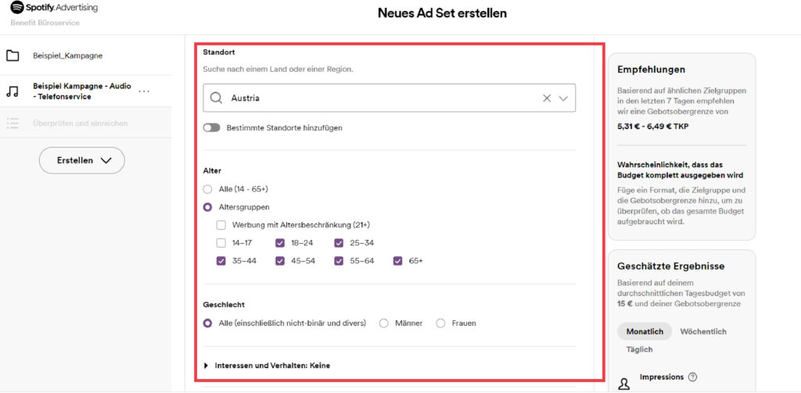Open the Standort dropdown chevron
Screen dimensions: 801x393
(563, 98)
